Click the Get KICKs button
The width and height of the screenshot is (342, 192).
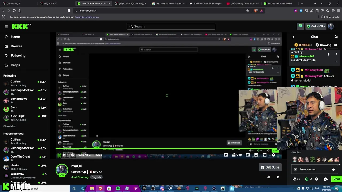(316, 26)
